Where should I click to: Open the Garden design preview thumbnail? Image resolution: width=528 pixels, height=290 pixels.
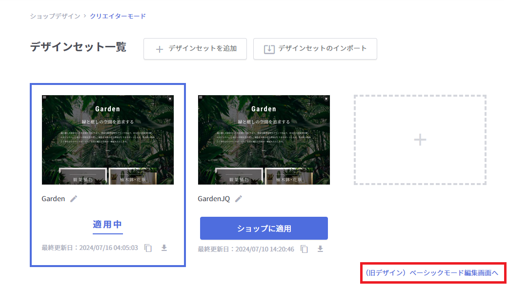(108, 140)
